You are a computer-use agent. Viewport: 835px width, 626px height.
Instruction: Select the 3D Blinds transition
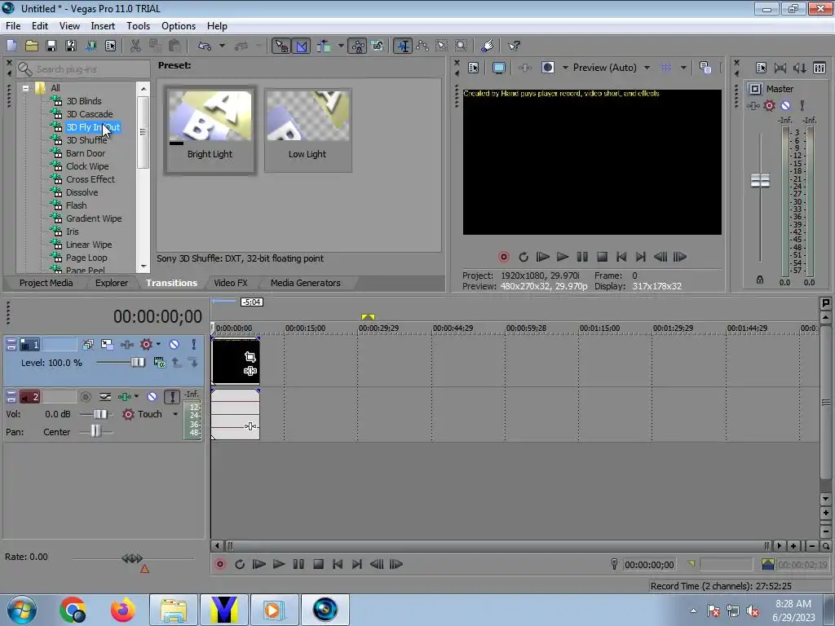84,101
